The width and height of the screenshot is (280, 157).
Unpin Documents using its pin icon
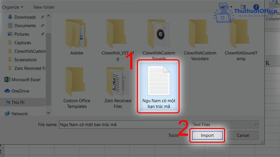point(42,25)
